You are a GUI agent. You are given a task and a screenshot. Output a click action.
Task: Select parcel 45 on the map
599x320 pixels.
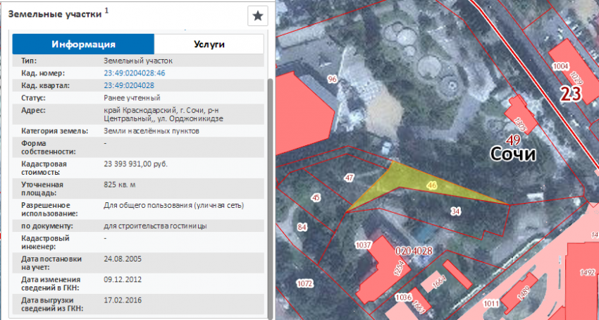pyautogui.click(x=316, y=197)
